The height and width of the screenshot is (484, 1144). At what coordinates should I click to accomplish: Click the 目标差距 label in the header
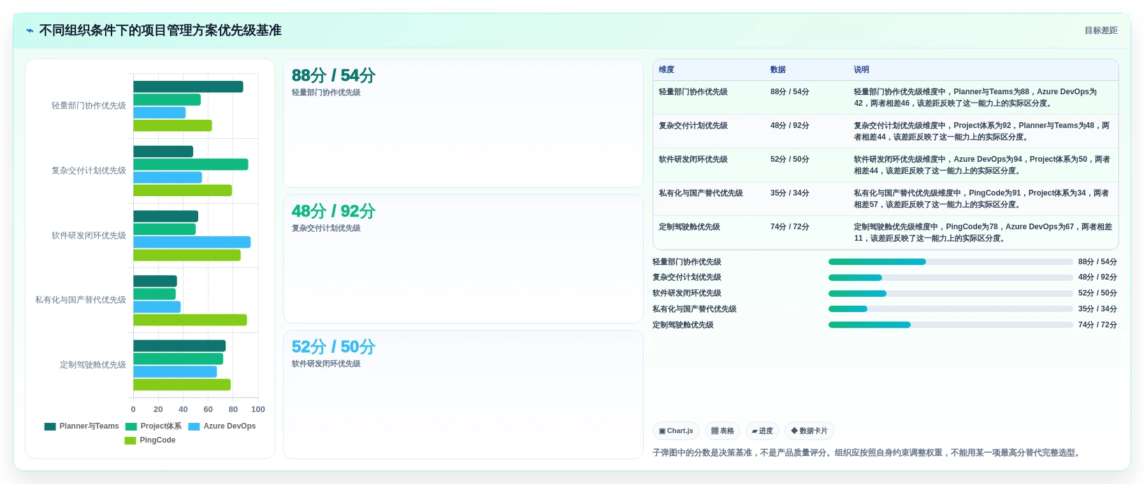[1101, 31]
